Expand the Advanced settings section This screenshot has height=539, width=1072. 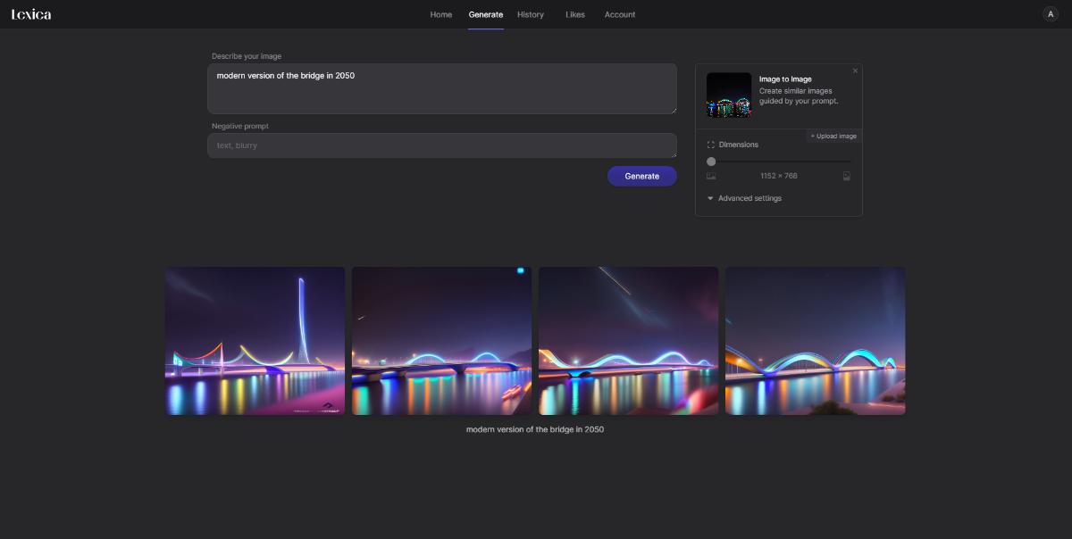click(744, 198)
